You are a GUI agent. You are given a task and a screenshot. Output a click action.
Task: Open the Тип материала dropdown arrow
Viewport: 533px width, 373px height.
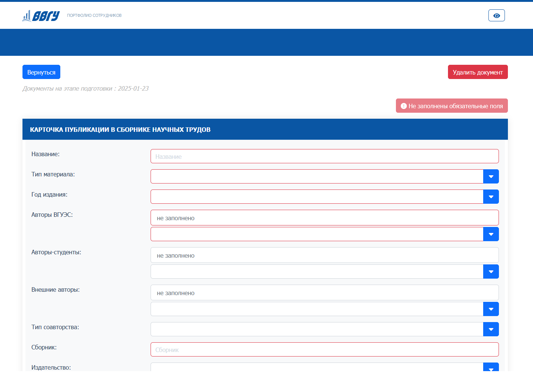pyautogui.click(x=491, y=176)
